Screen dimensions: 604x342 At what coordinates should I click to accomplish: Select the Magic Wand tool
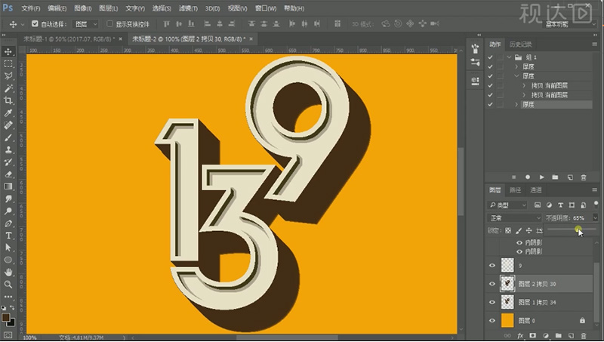(x=8, y=88)
